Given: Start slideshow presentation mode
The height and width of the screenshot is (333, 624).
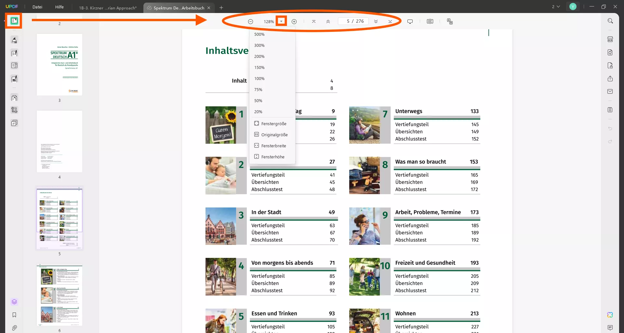Looking at the screenshot, I should point(410,21).
